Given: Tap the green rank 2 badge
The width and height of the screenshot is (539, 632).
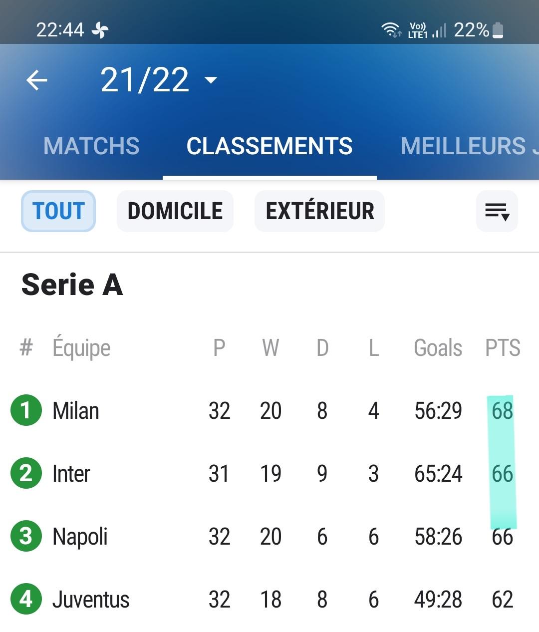Looking at the screenshot, I should [x=26, y=473].
